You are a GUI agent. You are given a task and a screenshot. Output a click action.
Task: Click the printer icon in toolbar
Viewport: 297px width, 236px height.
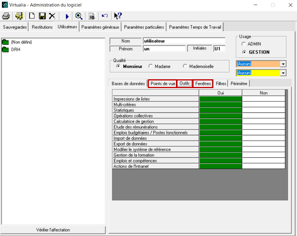pyautogui.click(x=6, y=16)
